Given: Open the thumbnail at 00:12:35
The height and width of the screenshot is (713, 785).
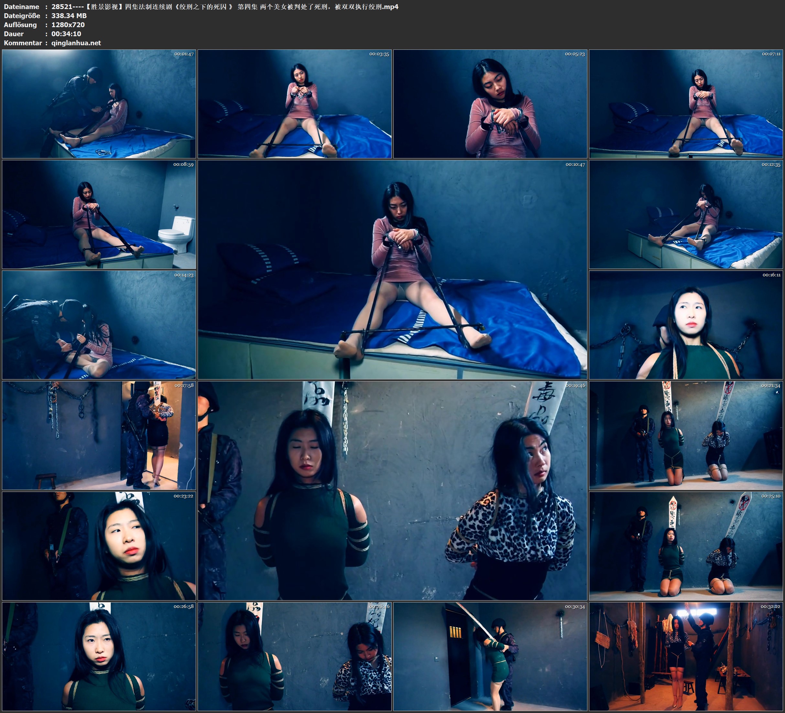Looking at the screenshot, I should tap(686, 214).
